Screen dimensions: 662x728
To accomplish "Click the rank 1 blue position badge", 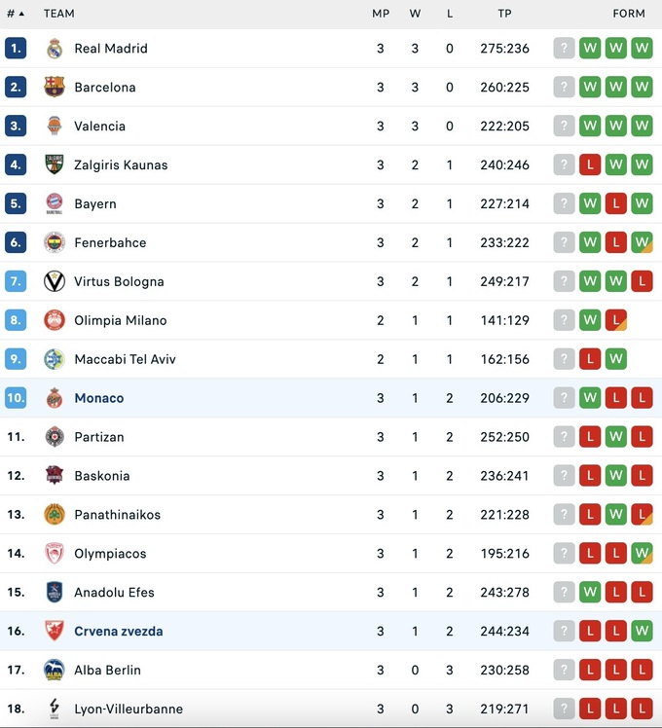I will [x=16, y=49].
